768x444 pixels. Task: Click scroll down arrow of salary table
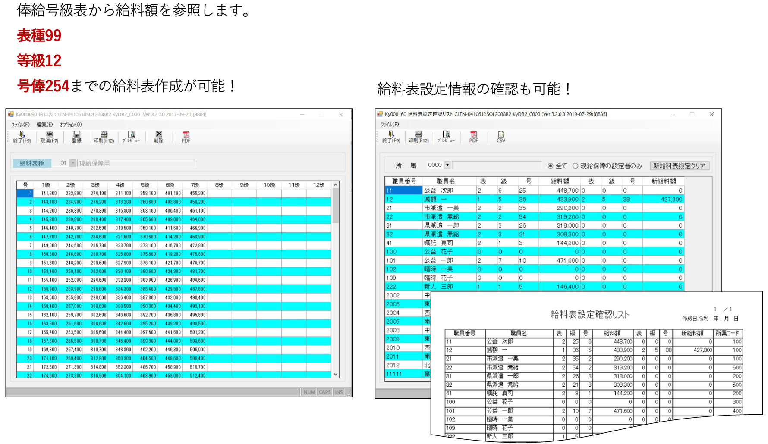pos(336,375)
